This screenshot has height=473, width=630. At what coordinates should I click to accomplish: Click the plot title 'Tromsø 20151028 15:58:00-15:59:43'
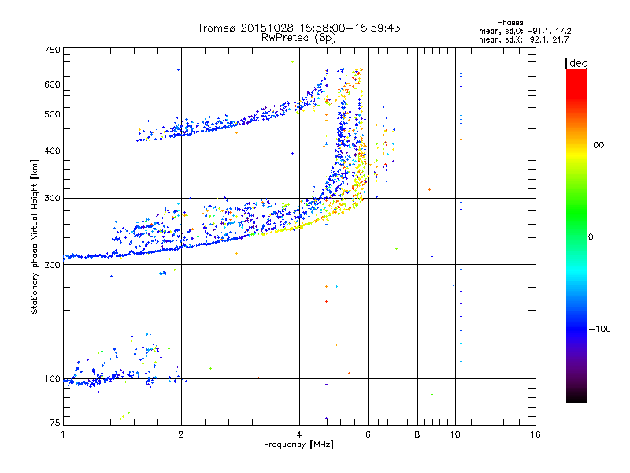coord(298,28)
